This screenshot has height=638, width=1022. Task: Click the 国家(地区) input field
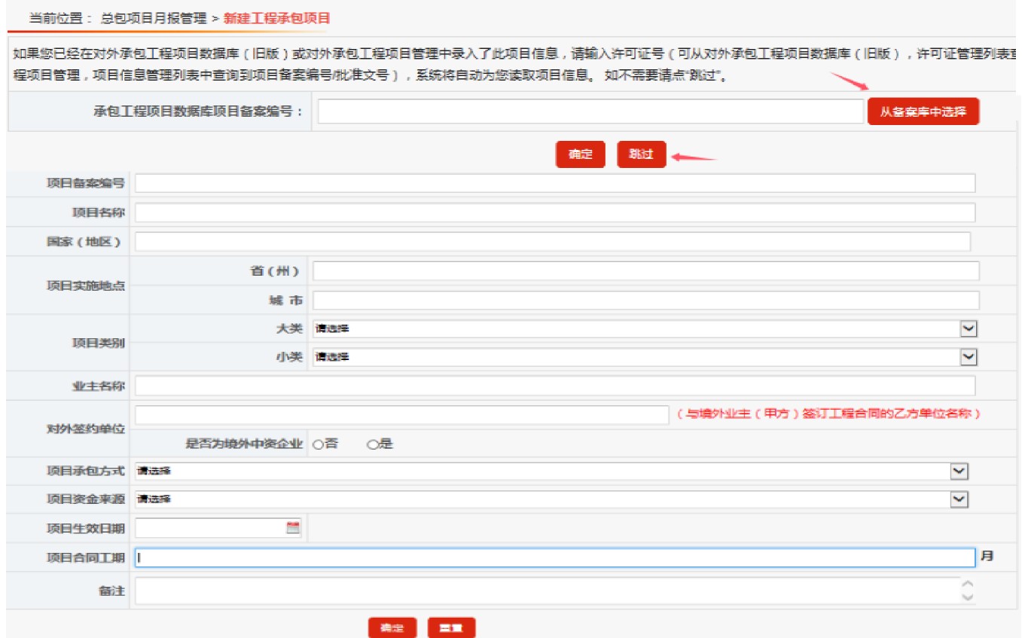click(x=552, y=242)
